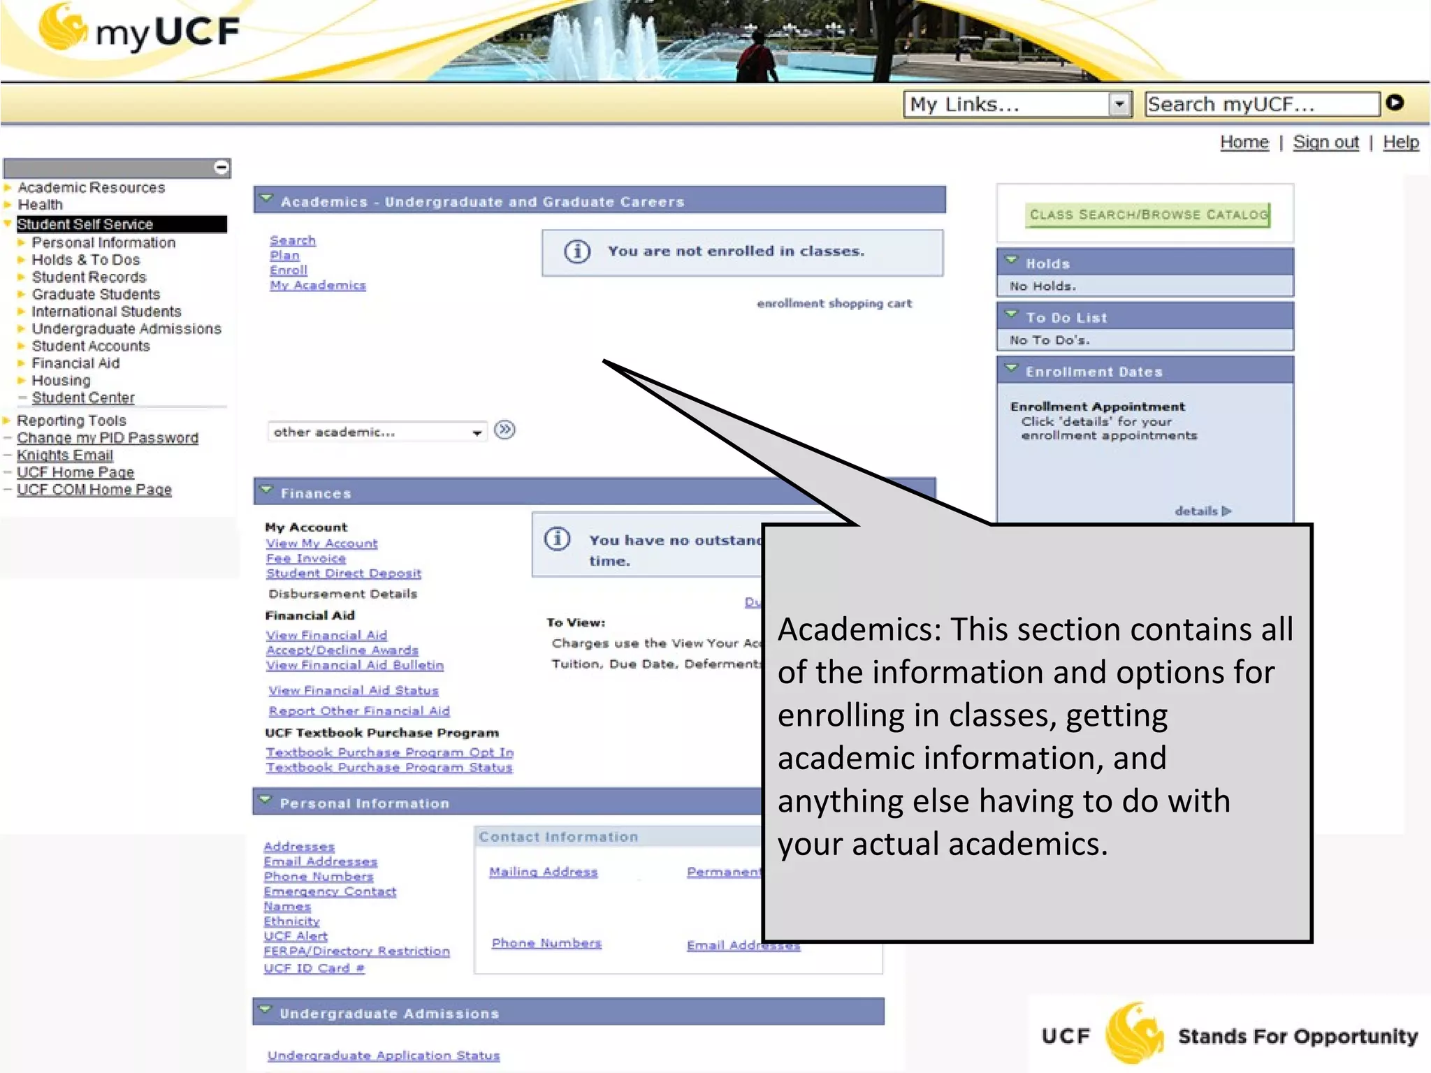1431x1073 pixels.
Task: Collapse the To Do List section
Action: pos(1011,315)
